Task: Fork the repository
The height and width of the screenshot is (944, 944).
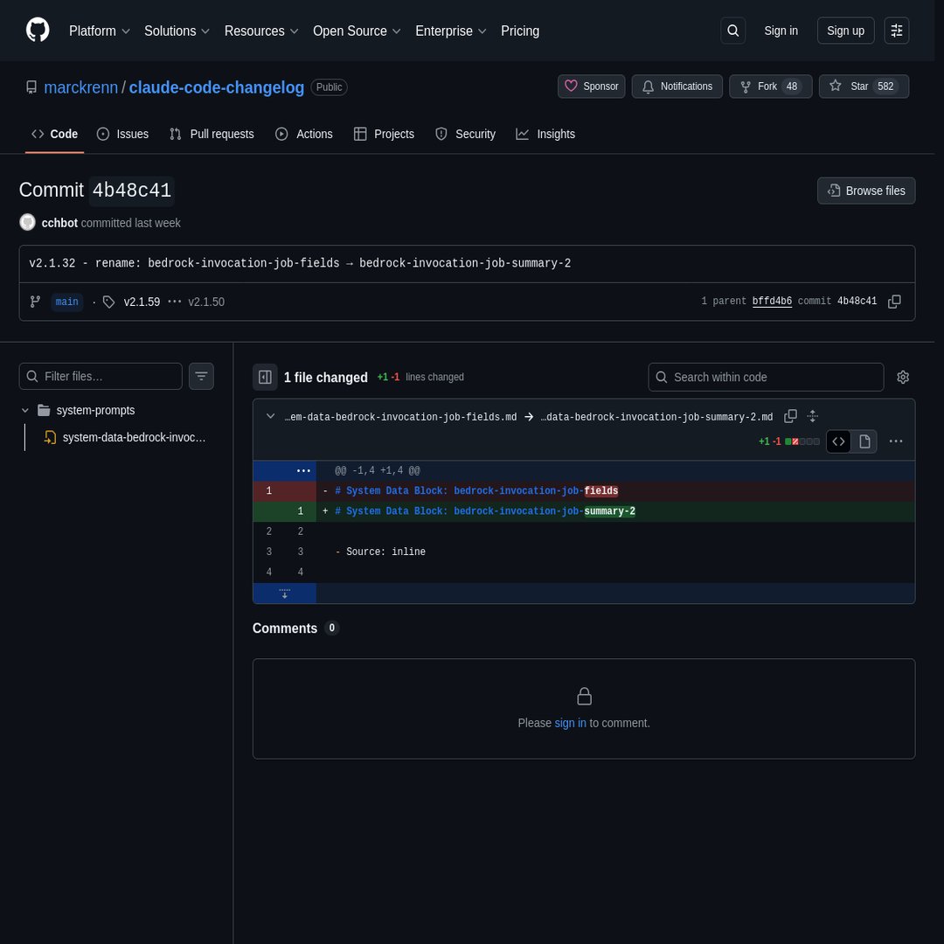Action: coord(770,87)
